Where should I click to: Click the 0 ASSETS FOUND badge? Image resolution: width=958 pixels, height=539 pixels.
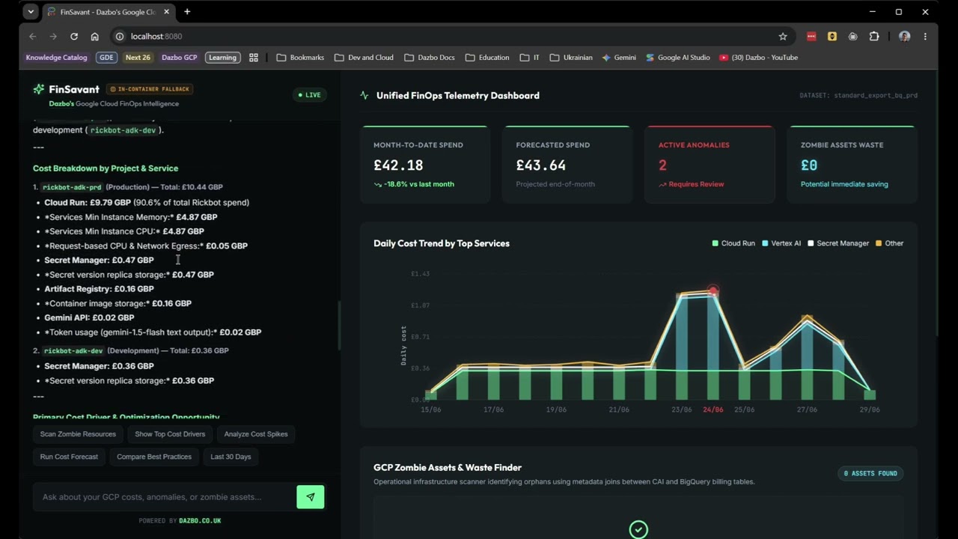870,473
